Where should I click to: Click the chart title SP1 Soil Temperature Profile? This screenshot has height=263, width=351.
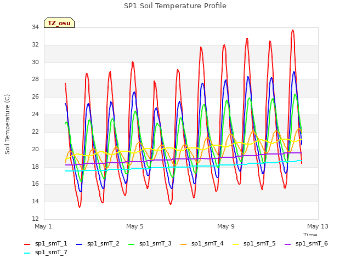pos(175,6)
